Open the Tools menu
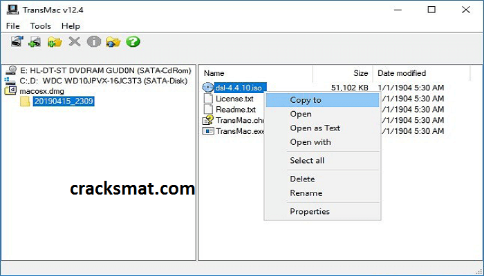This screenshot has height=276, width=484. point(40,26)
